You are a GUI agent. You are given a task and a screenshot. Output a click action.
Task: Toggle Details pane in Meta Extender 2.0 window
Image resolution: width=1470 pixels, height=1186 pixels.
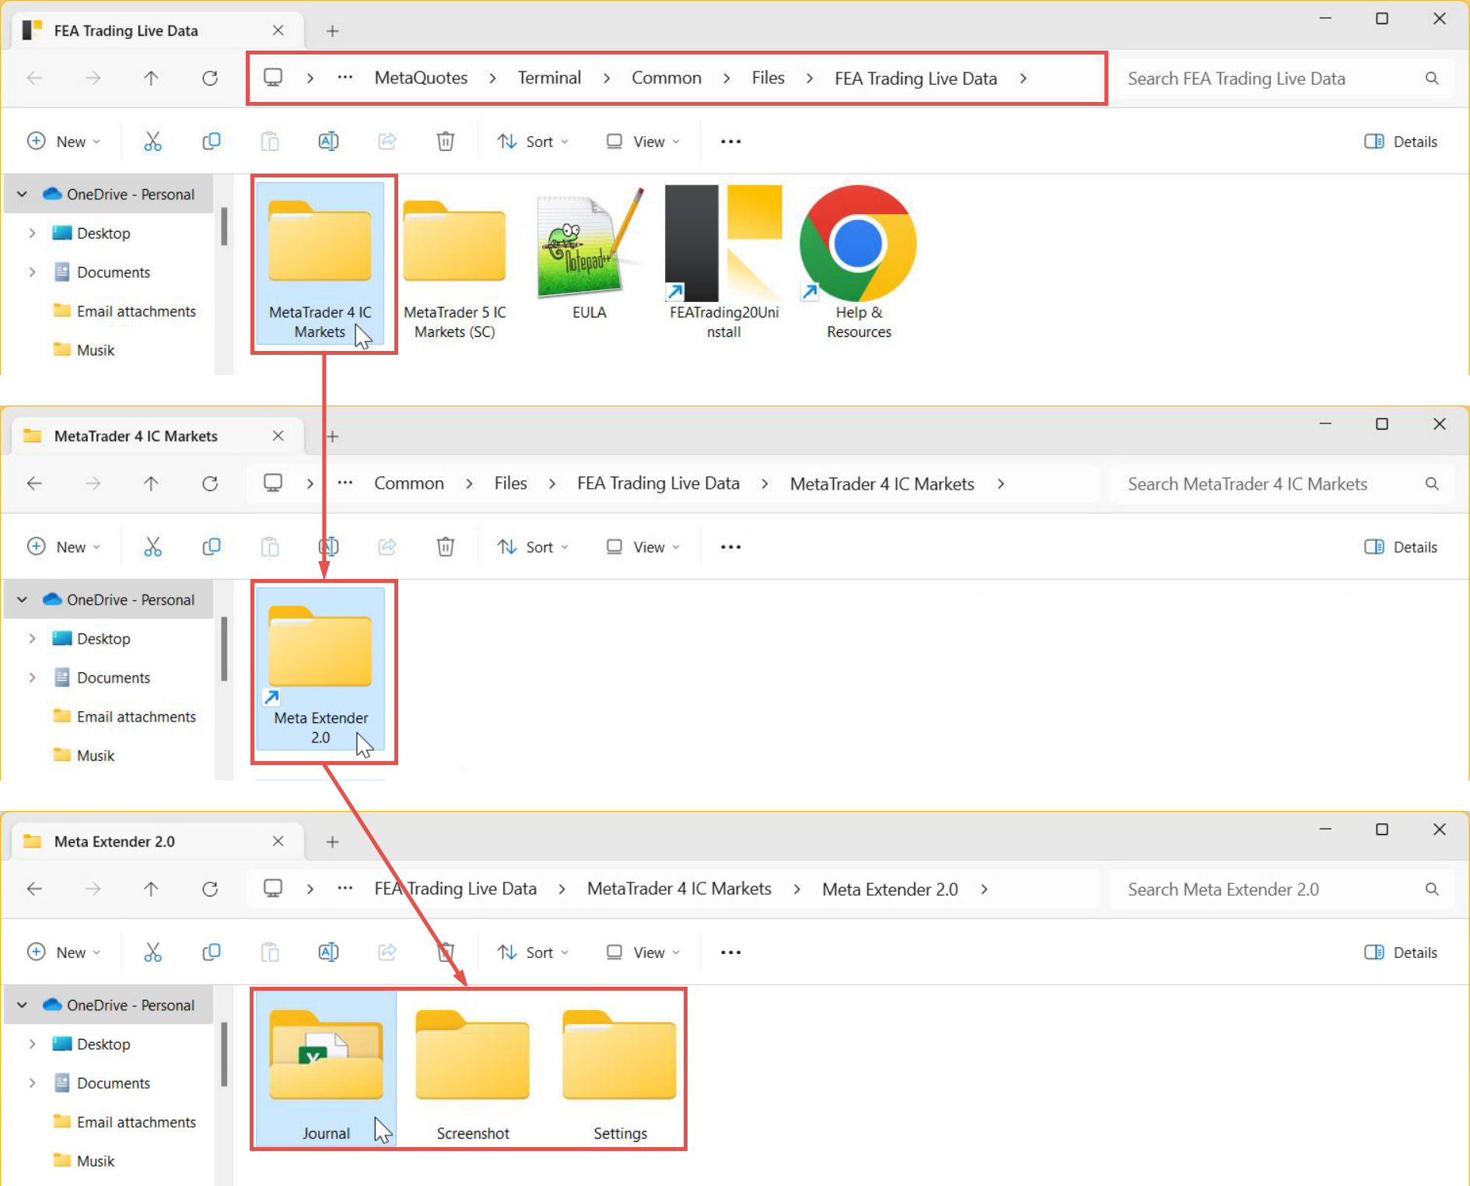[x=1401, y=953]
